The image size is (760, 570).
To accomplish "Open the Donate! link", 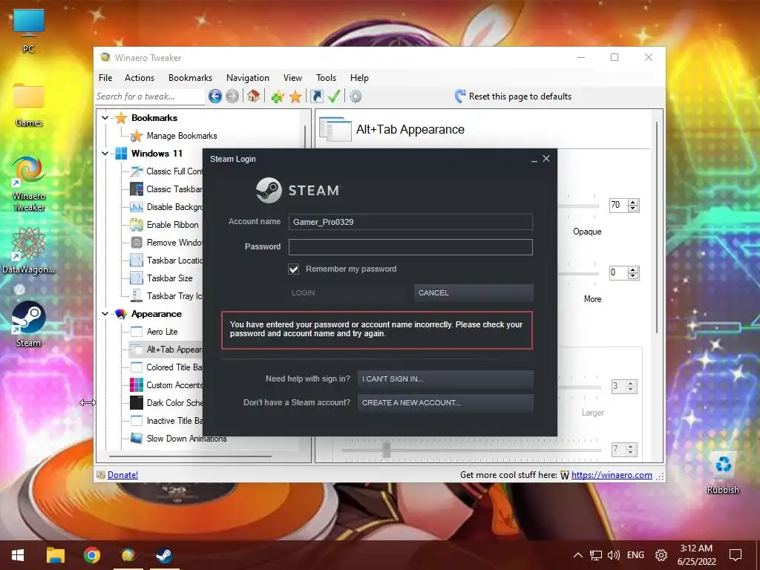I will [122, 475].
